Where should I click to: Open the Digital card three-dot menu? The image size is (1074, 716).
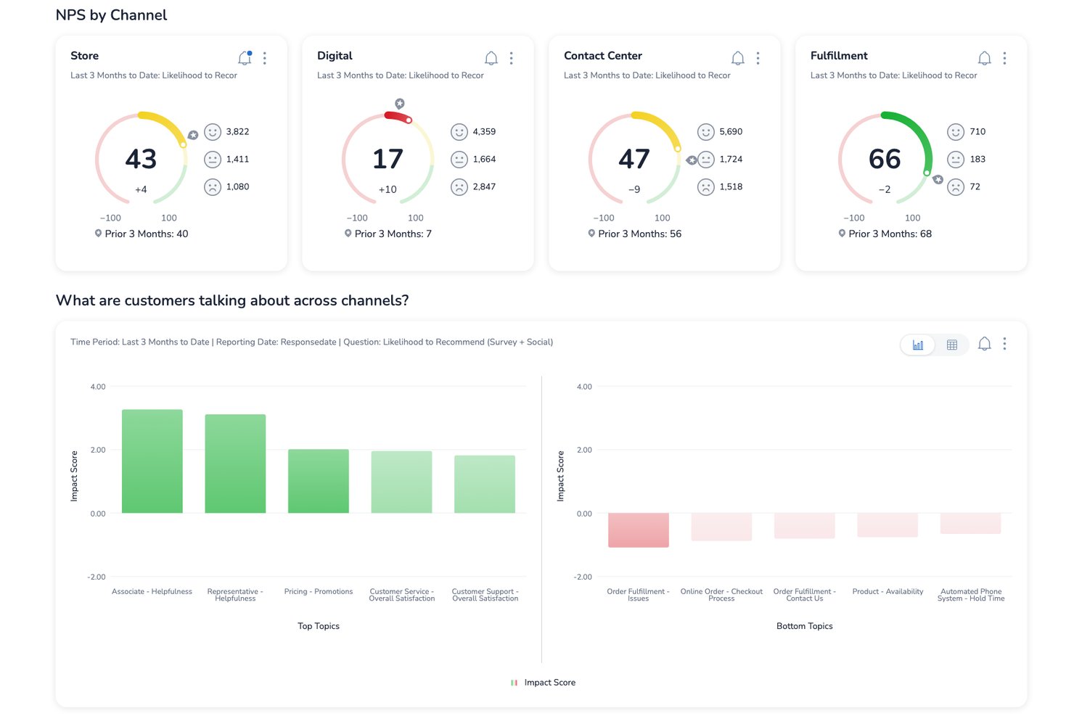click(x=512, y=58)
